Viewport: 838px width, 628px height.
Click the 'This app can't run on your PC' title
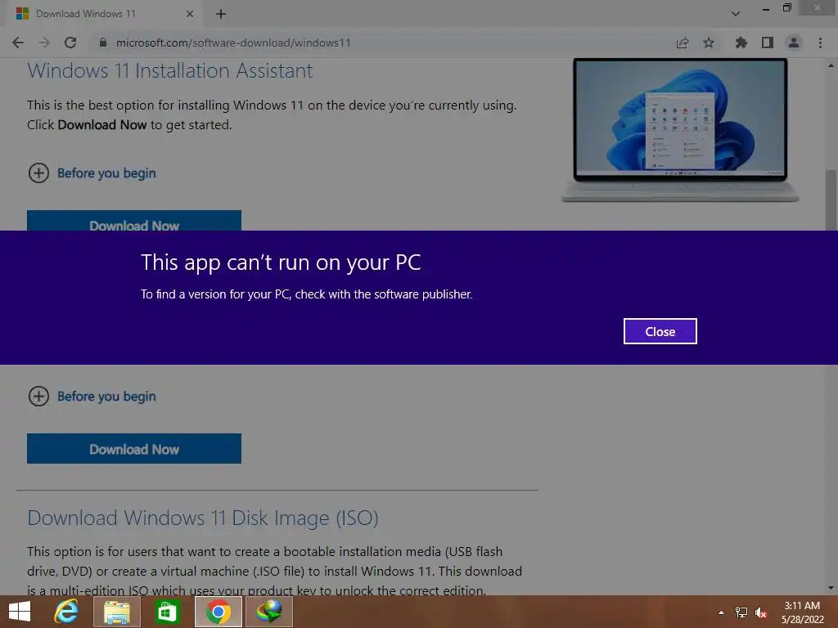click(x=281, y=262)
